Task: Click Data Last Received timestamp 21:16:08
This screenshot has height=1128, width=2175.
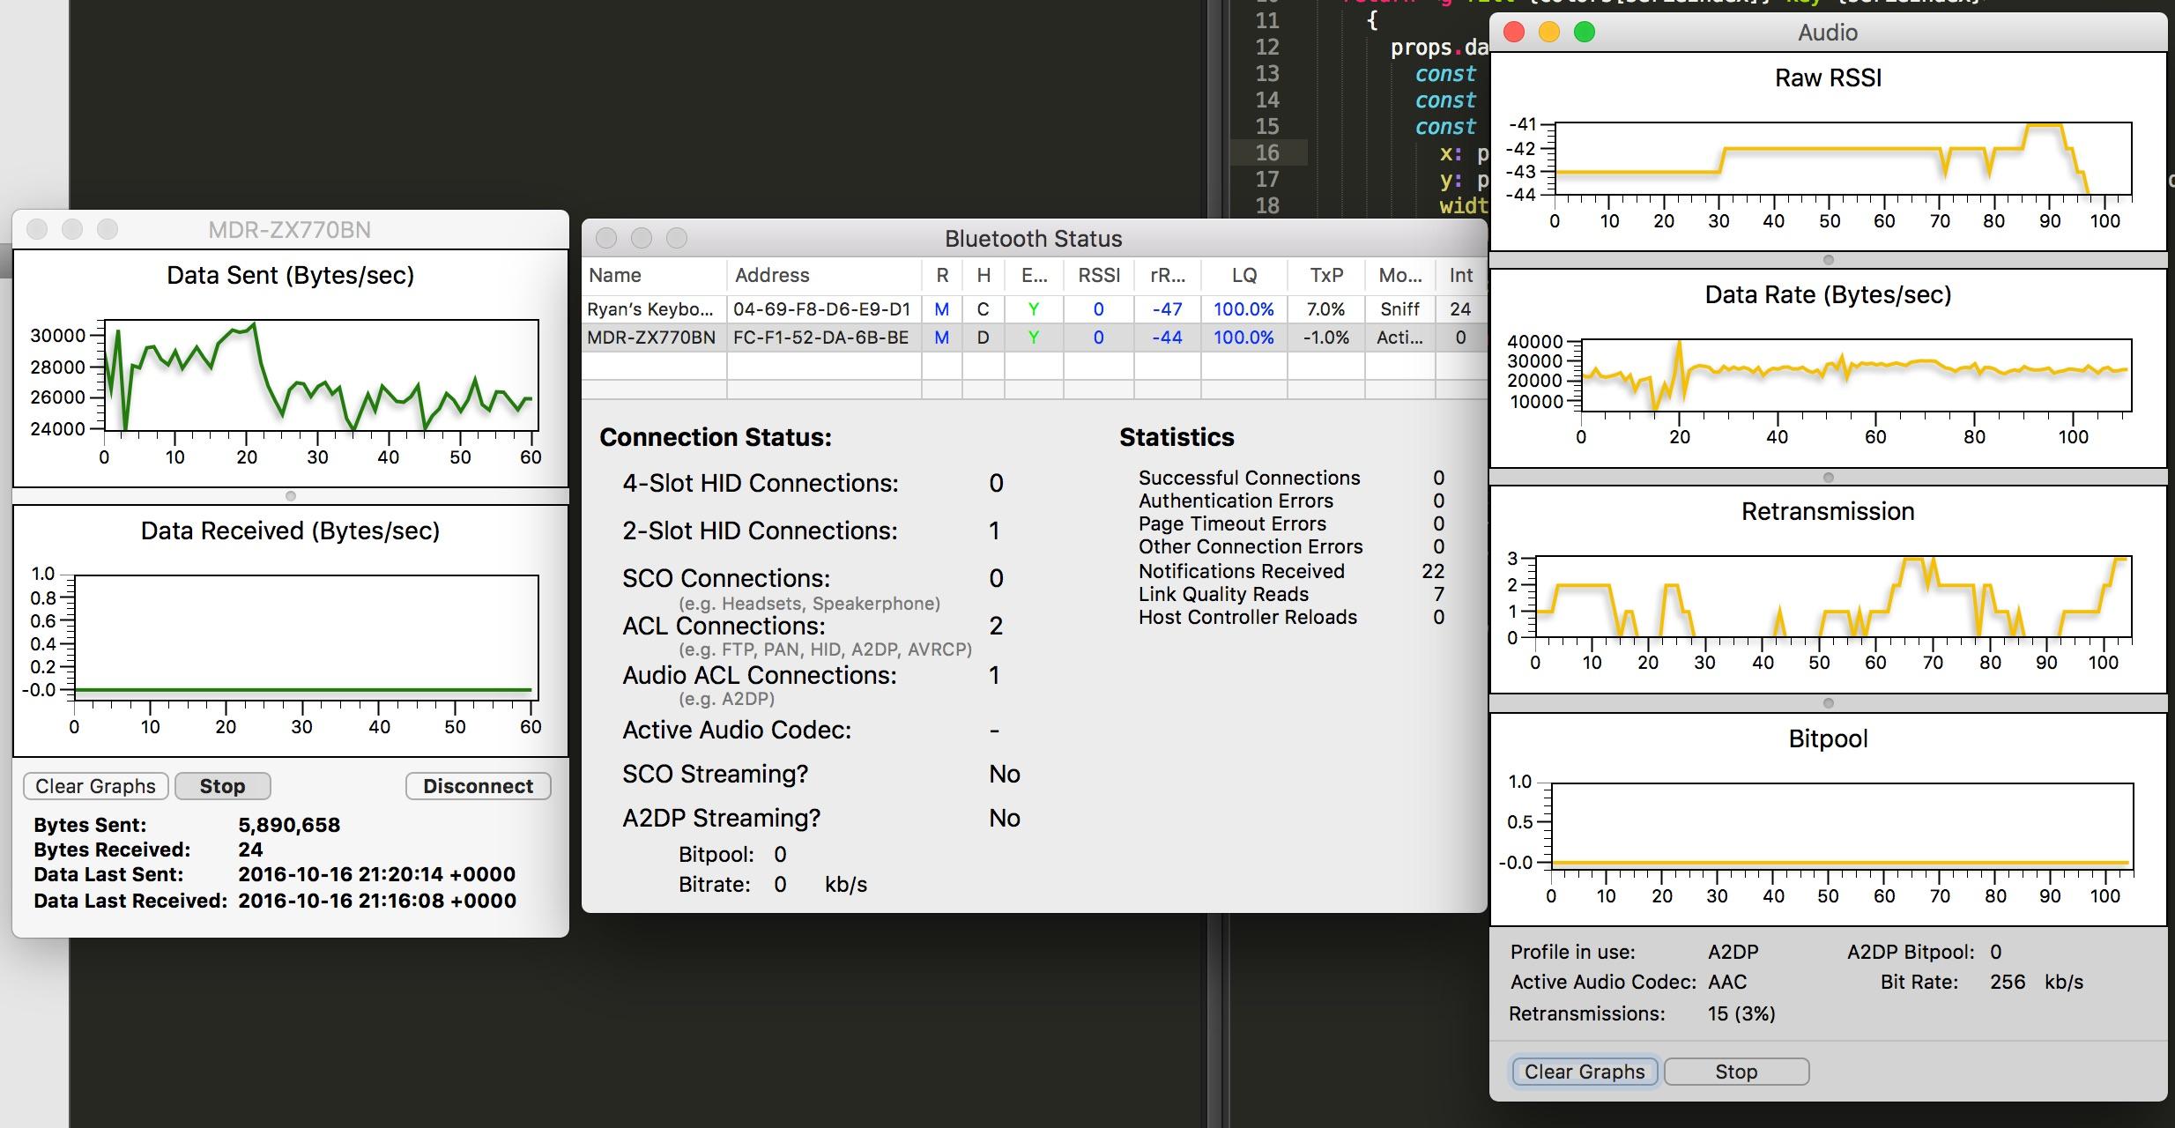Action: pyautogui.click(x=376, y=902)
